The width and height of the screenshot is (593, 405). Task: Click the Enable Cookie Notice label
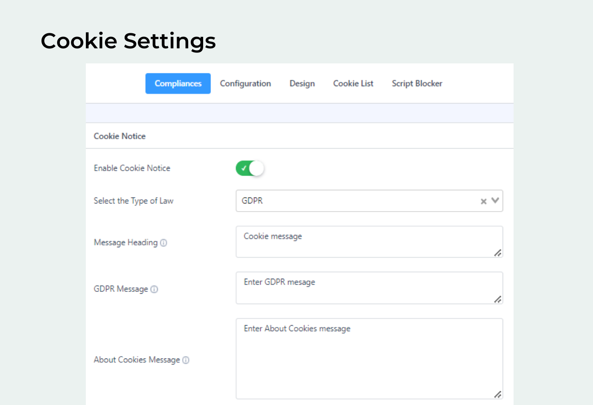pos(132,168)
